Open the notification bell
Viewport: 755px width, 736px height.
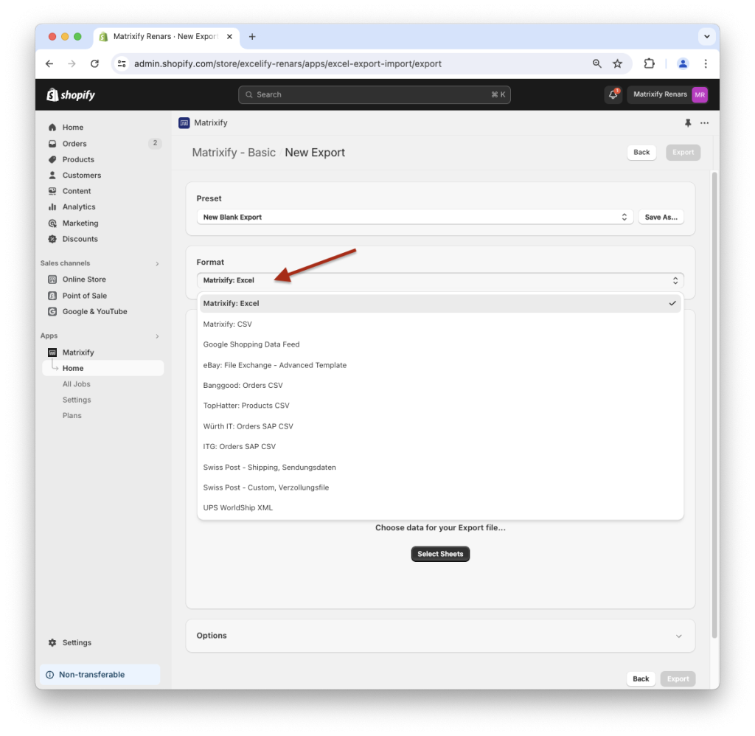[613, 94]
